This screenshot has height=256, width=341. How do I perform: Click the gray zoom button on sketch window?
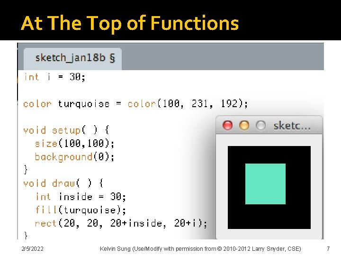click(260, 125)
